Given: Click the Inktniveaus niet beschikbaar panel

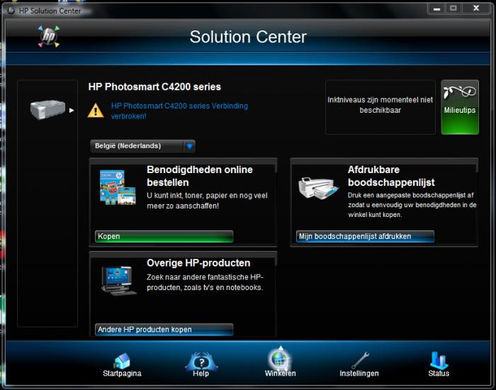Looking at the screenshot, I should [381, 107].
